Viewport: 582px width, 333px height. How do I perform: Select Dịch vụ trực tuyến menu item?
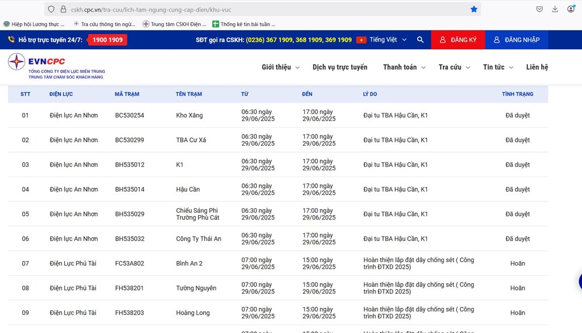(x=339, y=67)
